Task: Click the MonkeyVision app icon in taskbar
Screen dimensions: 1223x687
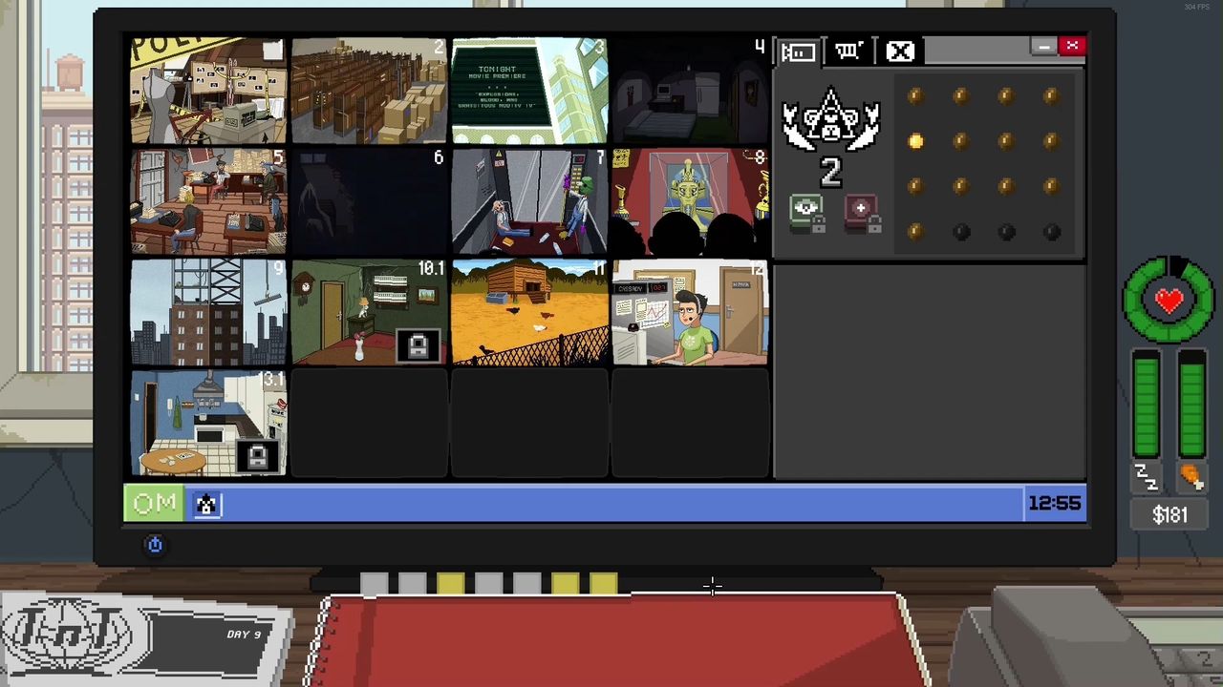Action: pyautogui.click(x=205, y=505)
